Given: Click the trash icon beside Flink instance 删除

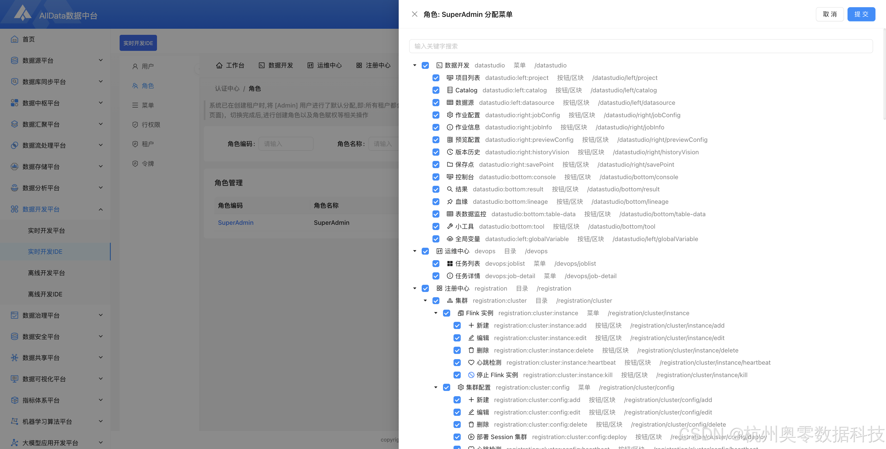Looking at the screenshot, I should coord(471,350).
